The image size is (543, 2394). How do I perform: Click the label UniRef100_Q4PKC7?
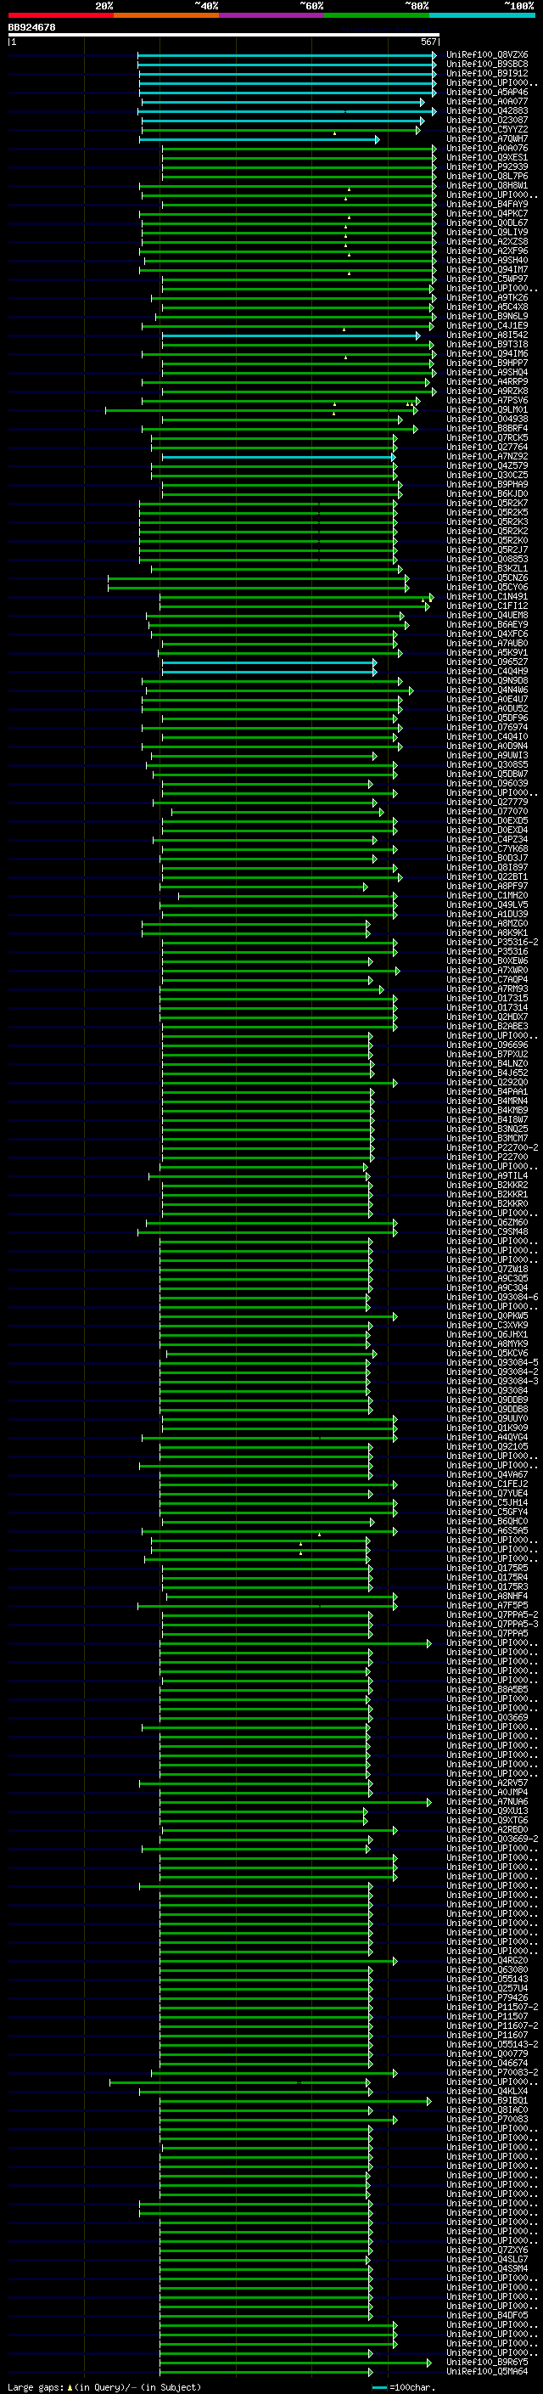coord(487,213)
